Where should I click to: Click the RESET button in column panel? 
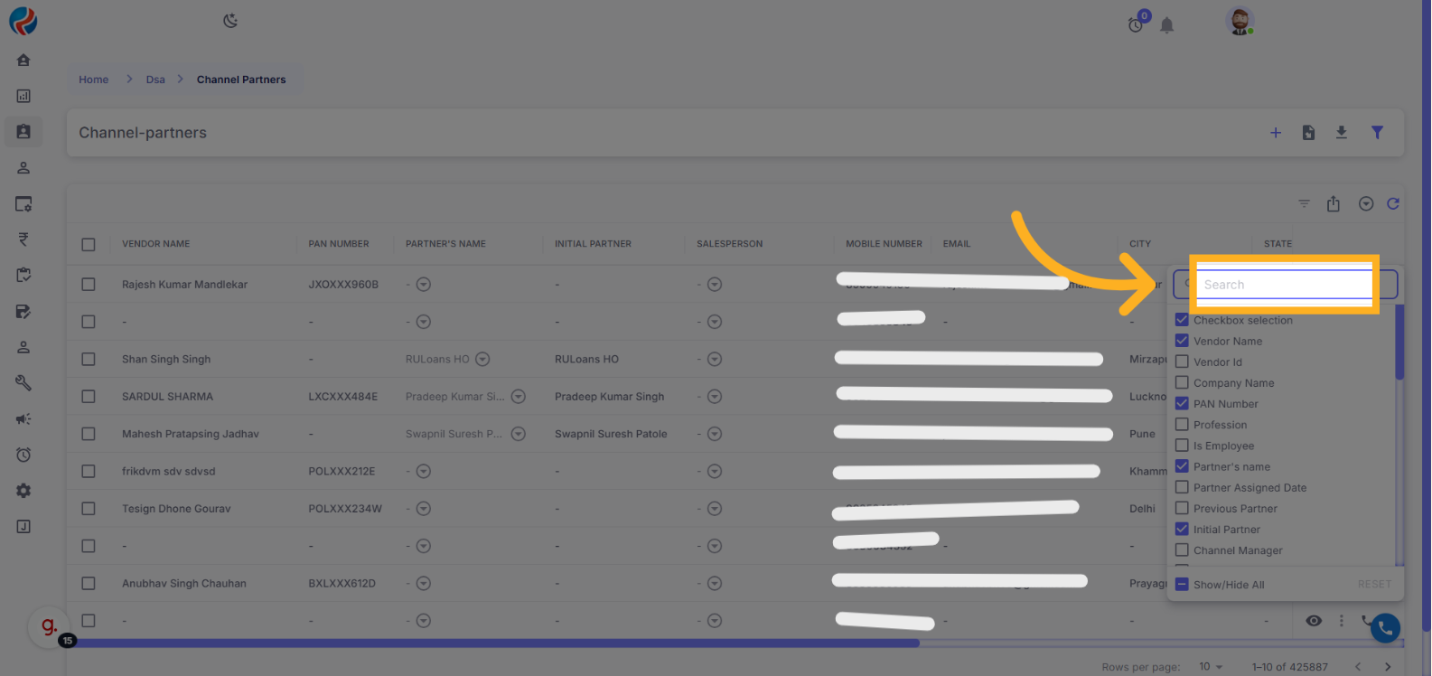[1374, 585]
